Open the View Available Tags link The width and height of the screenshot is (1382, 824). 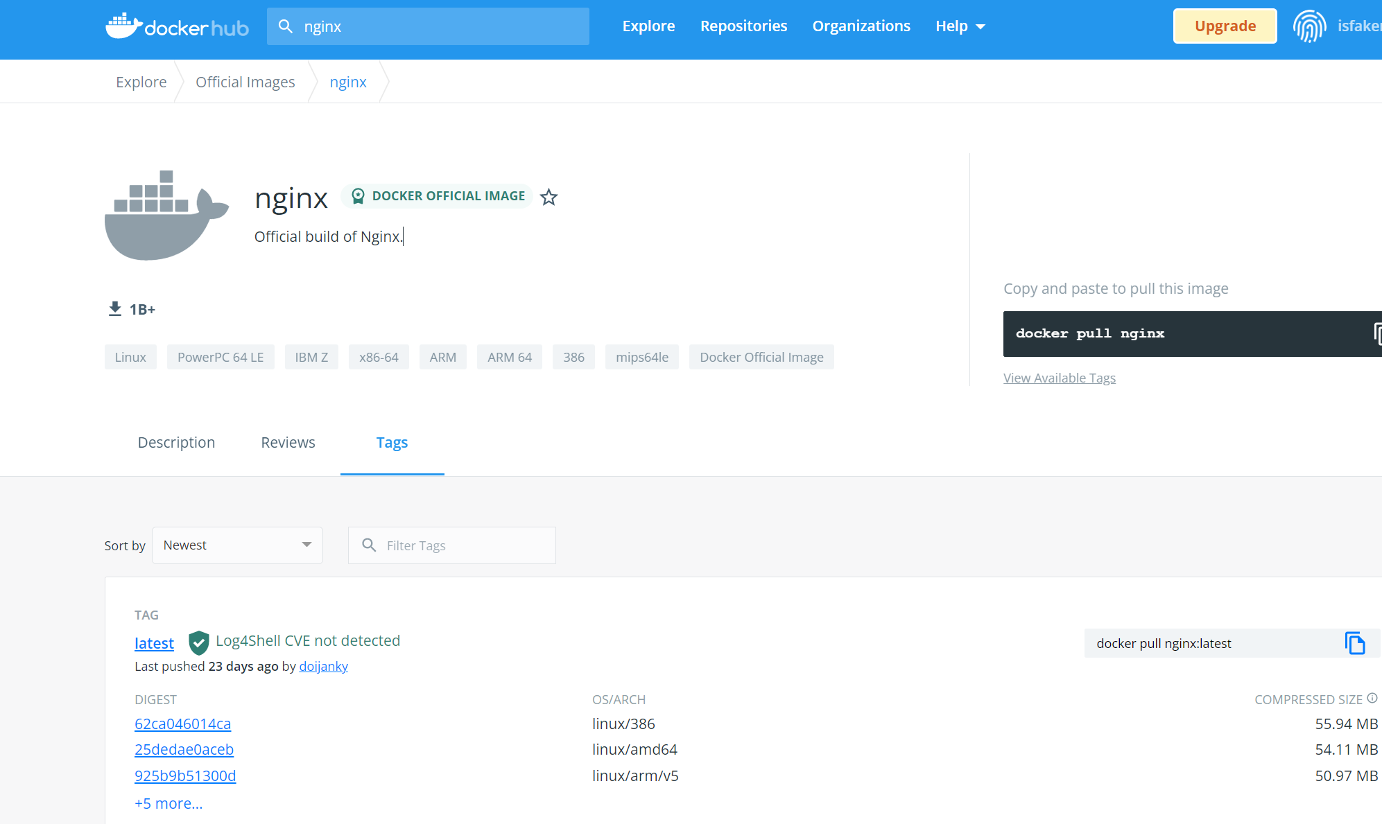click(x=1059, y=378)
